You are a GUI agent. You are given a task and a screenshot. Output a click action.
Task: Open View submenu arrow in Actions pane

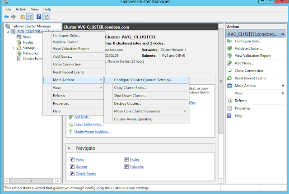point(283,93)
